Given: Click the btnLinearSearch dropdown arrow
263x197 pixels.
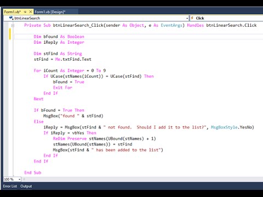Looking at the screenshot, I should pyautogui.click(x=187, y=18).
